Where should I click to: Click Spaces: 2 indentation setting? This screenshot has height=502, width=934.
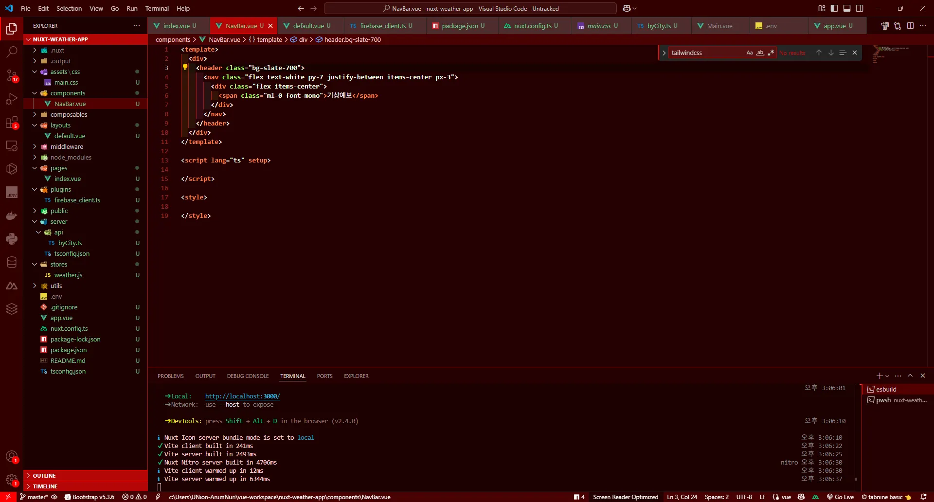point(717,497)
